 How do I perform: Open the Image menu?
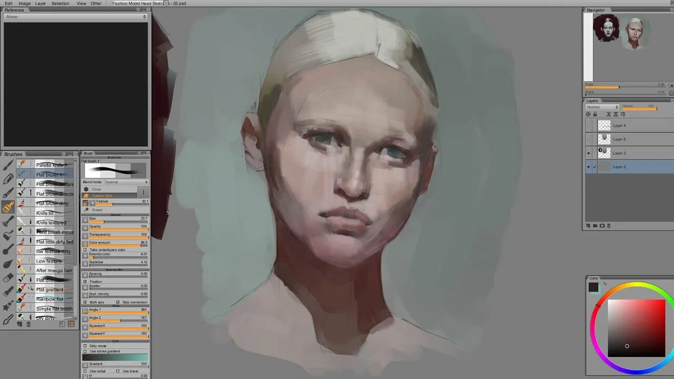pos(24,3)
